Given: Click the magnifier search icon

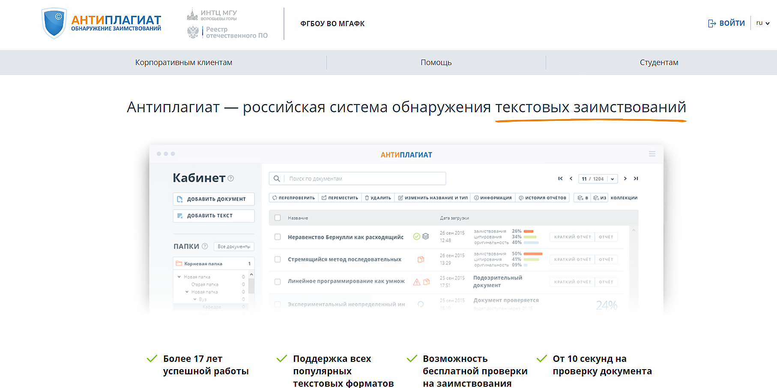Looking at the screenshot, I should (277, 179).
